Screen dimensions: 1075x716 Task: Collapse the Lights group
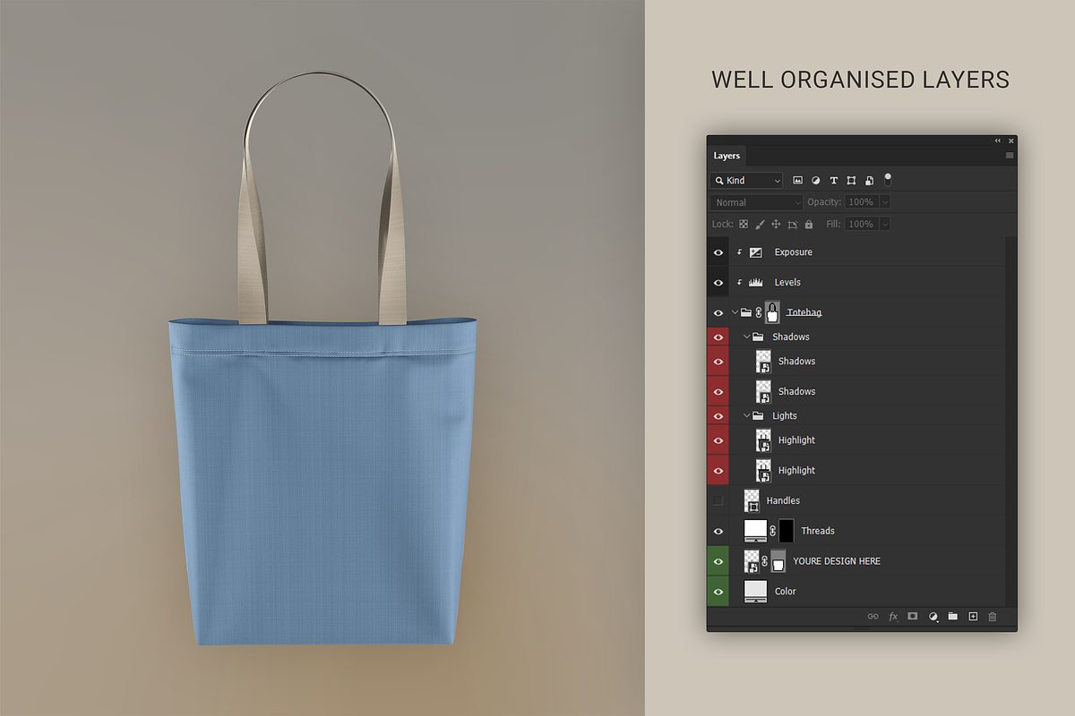[747, 416]
